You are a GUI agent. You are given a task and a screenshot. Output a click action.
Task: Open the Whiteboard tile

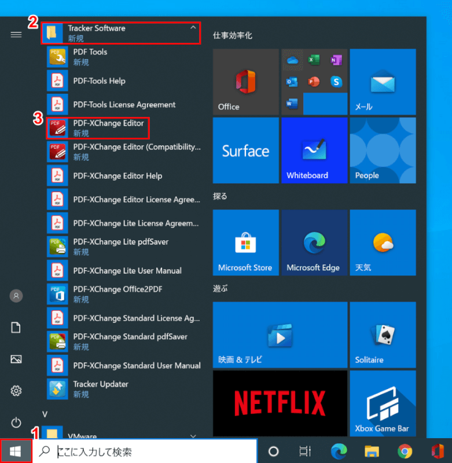coord(314,150)
